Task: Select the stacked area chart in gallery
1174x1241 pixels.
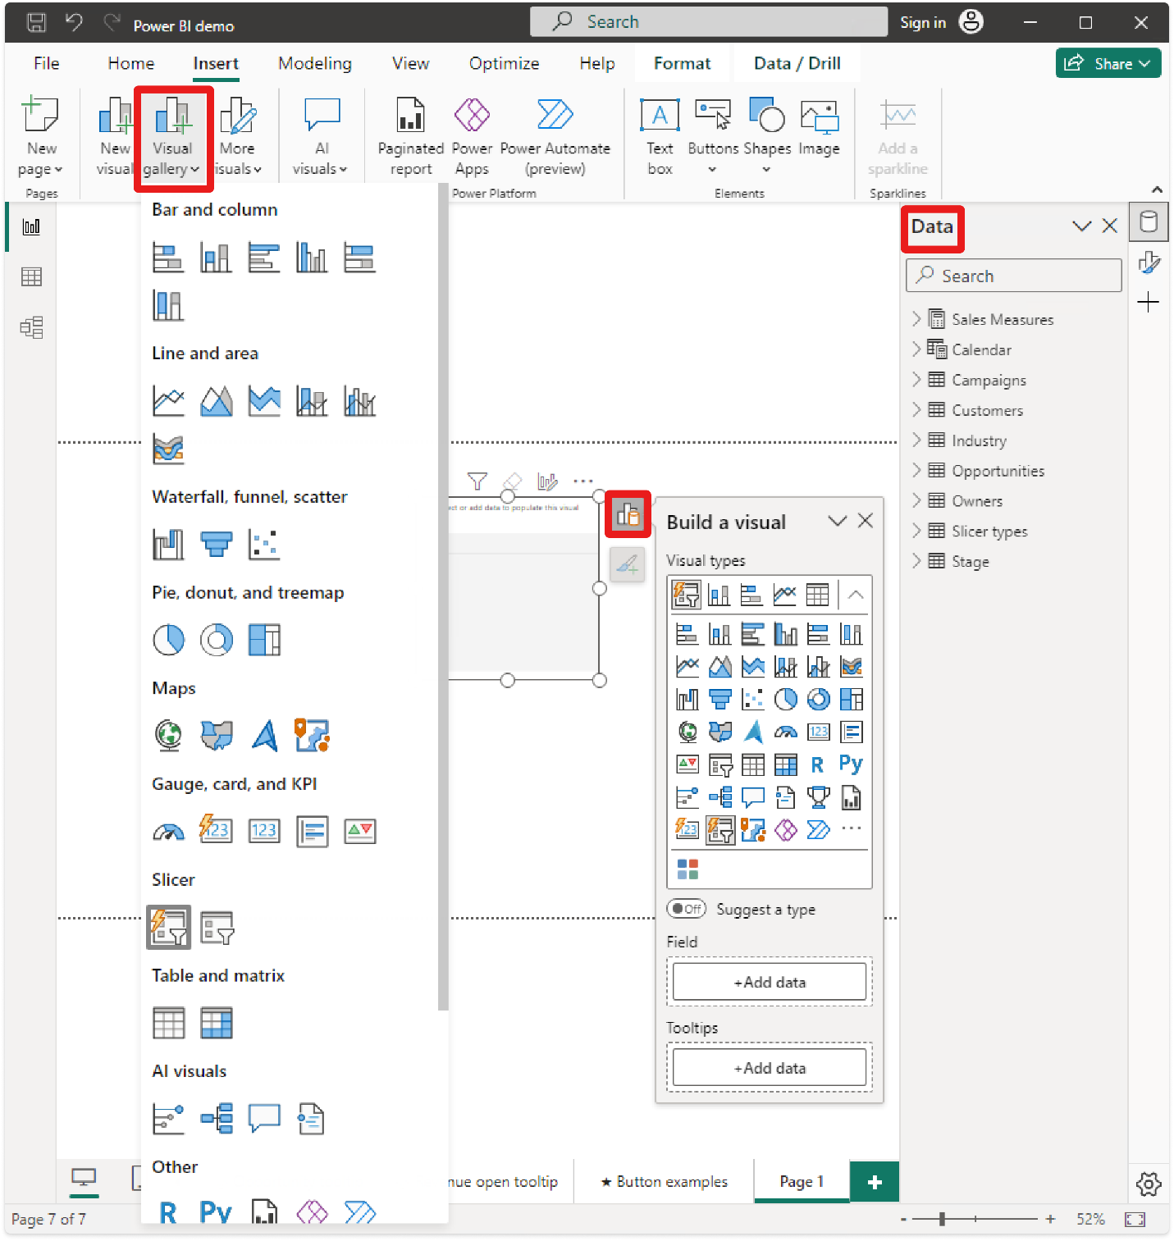Action: (x=264, y=401)
